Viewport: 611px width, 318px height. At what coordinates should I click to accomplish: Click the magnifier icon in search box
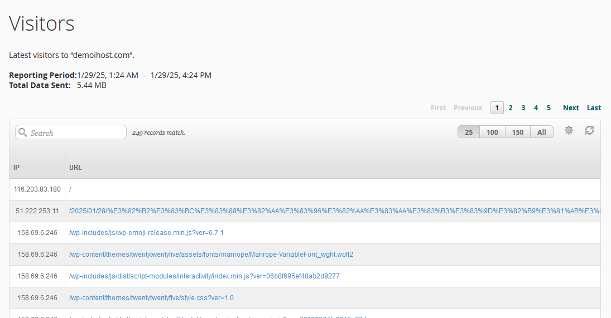(23, 133)
